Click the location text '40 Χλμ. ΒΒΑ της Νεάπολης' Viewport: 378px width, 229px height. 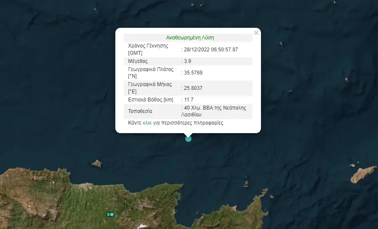pyautogui.click(x=215, y=108)
